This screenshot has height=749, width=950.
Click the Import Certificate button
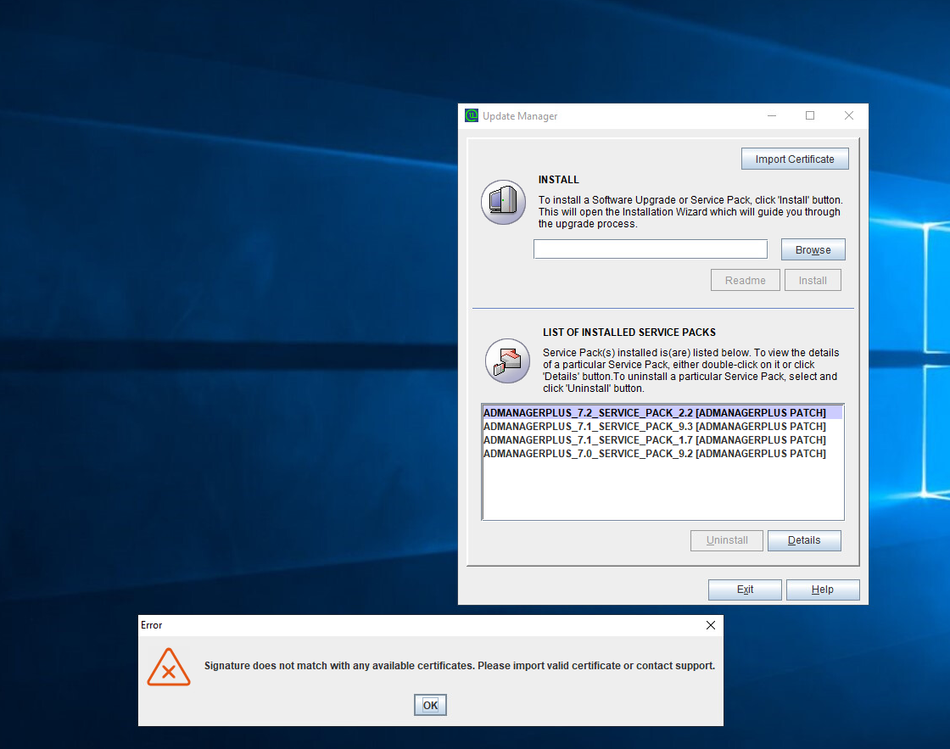[795, 159]
